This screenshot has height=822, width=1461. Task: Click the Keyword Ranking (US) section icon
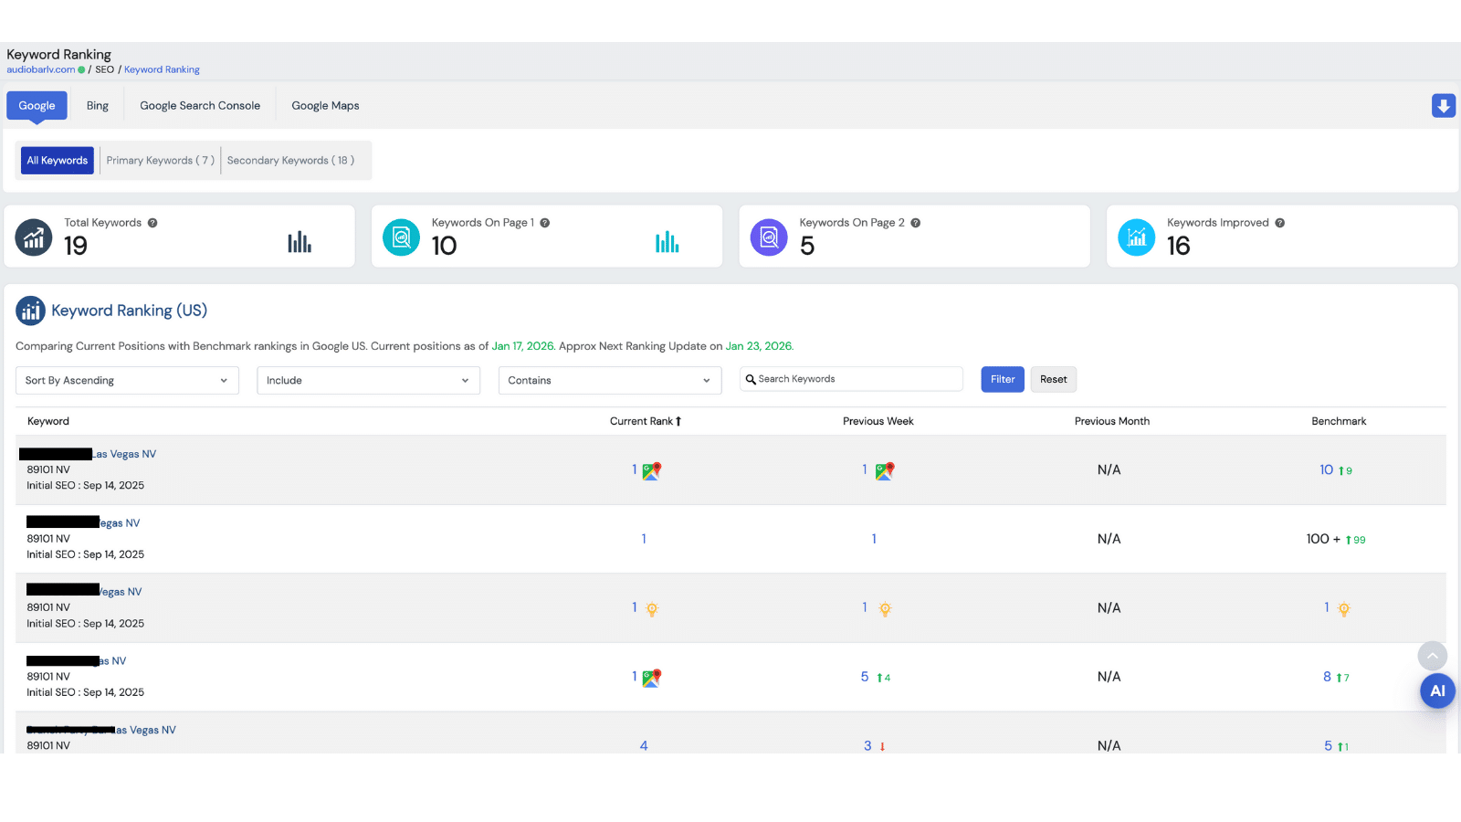[30, 311]
